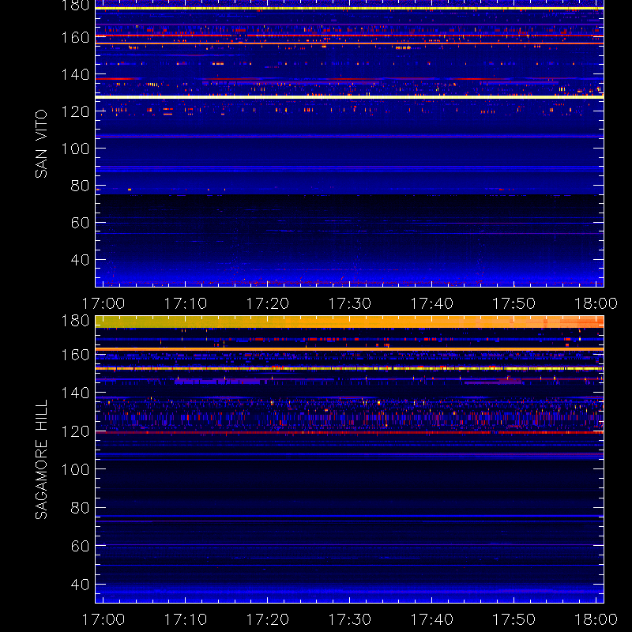Pick the 17:50 time label below San Vito plot

point(514,303)
